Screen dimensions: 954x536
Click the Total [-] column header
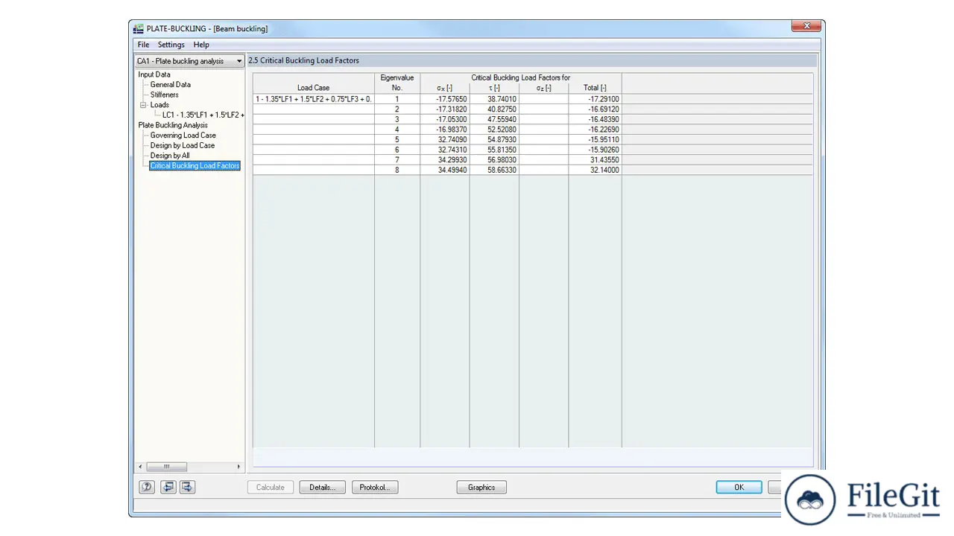coord(595,88)
